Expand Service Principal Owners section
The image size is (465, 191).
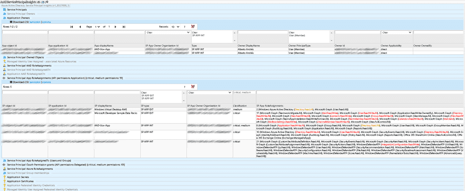point(21,14)
